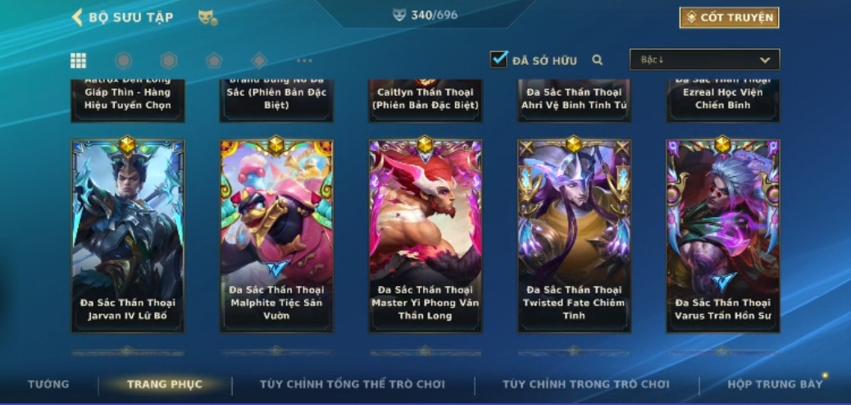Viewport: 851px width, 405px height.
Task: Uncheck the Đã Sở Hữu checkbox
Action: pos(498,59)
